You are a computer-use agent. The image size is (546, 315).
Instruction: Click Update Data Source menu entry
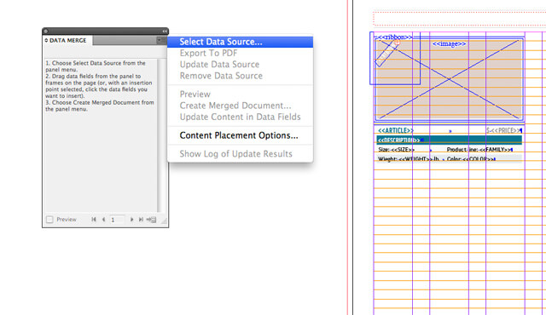pos(240,65)
